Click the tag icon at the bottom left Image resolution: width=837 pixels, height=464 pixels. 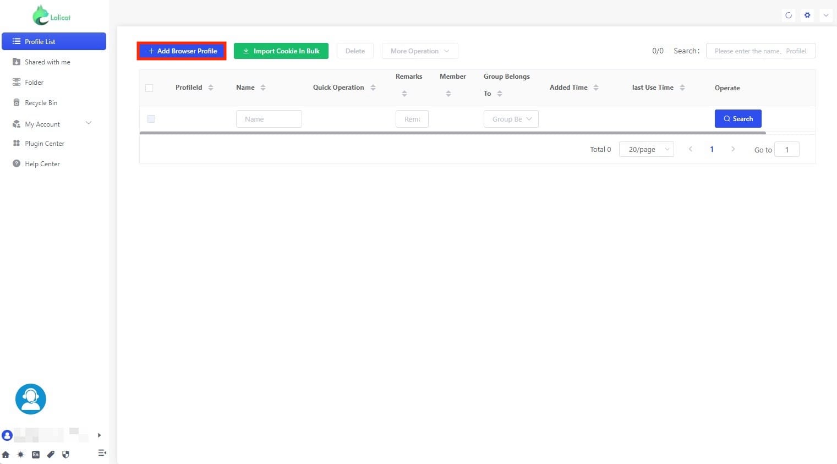[51, 455]
